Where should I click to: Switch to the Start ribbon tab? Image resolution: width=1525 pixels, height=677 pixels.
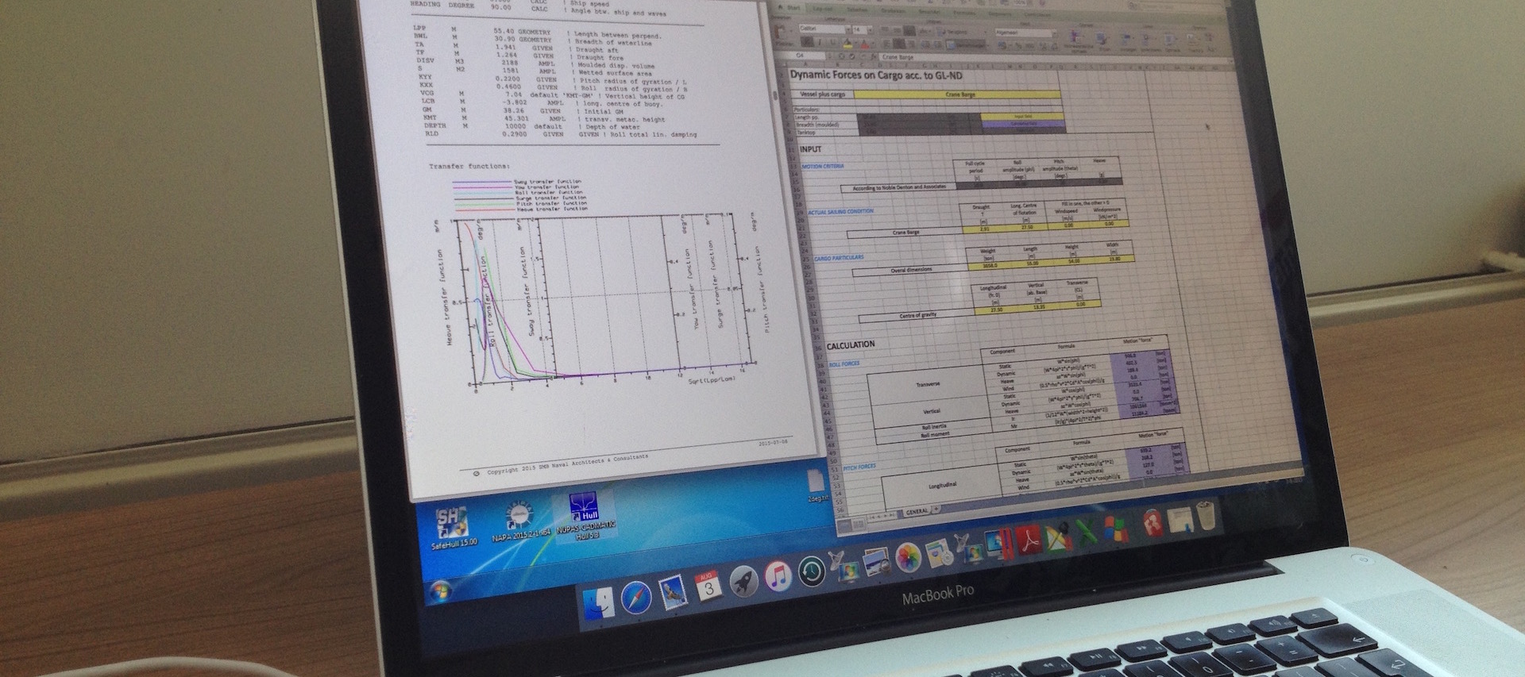792,7
